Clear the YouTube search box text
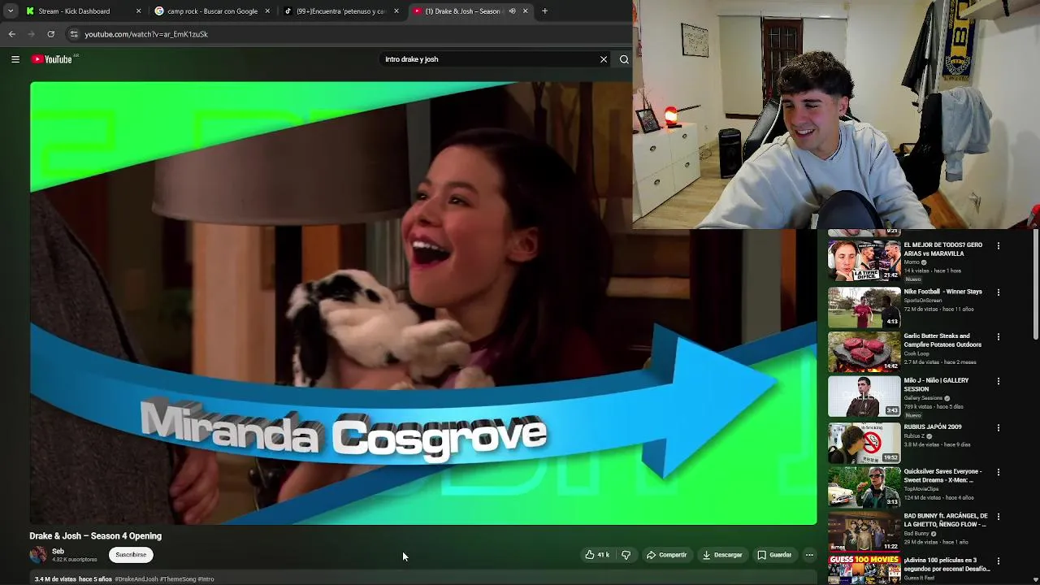 (604, 59)
